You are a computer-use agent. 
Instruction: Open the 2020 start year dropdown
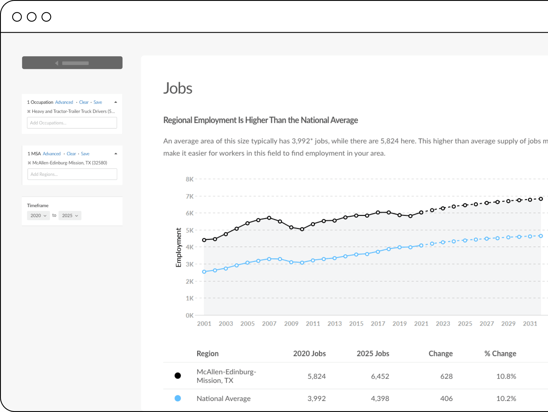coord(38,216)
